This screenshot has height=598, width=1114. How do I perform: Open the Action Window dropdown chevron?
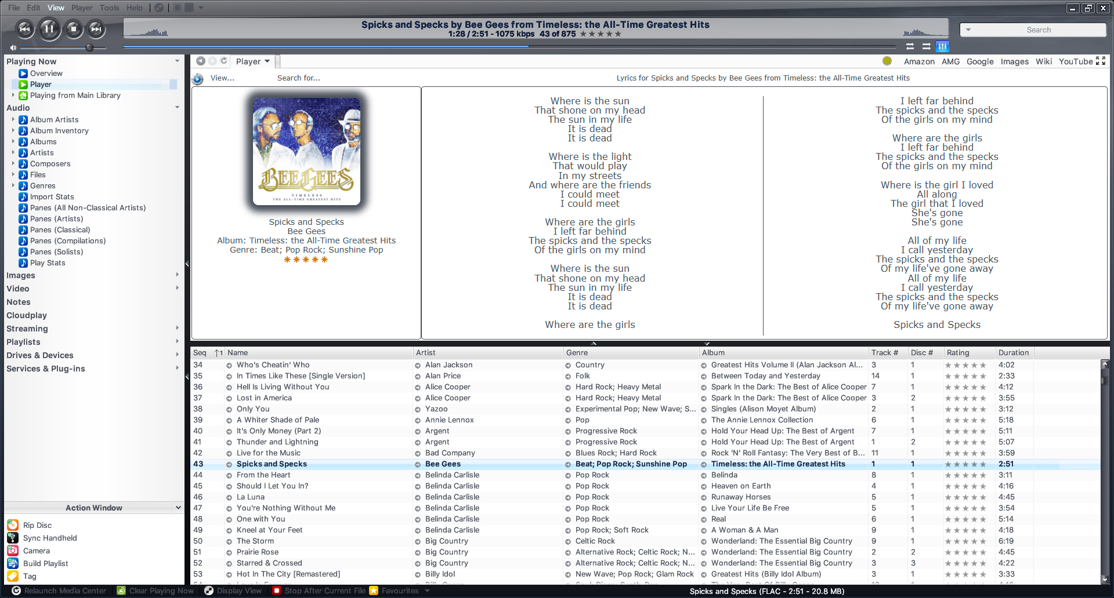pos(178,508)
